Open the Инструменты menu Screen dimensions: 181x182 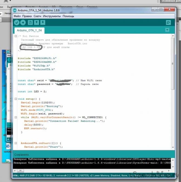tap(52, 16)
